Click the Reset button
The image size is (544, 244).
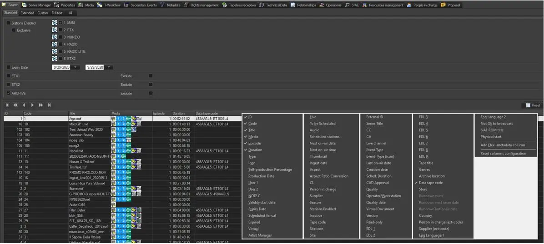pos(532,105)
